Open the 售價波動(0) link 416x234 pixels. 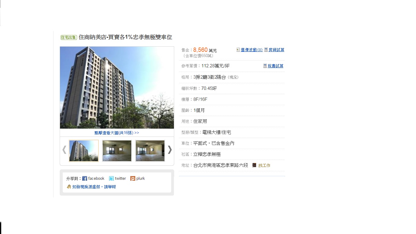point(252,50)
